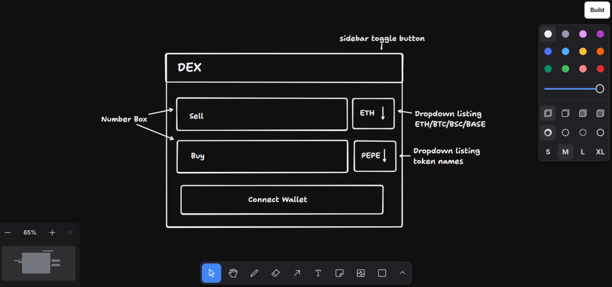The height and width of the screenshot is (287, 612).
Task: Set stroke size to S
Action: [548, 152]
